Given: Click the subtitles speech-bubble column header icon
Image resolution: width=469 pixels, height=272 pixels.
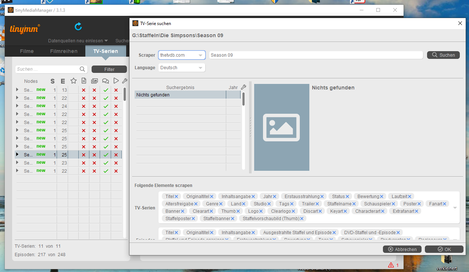Looking at the screenshot, I should 105,81.
